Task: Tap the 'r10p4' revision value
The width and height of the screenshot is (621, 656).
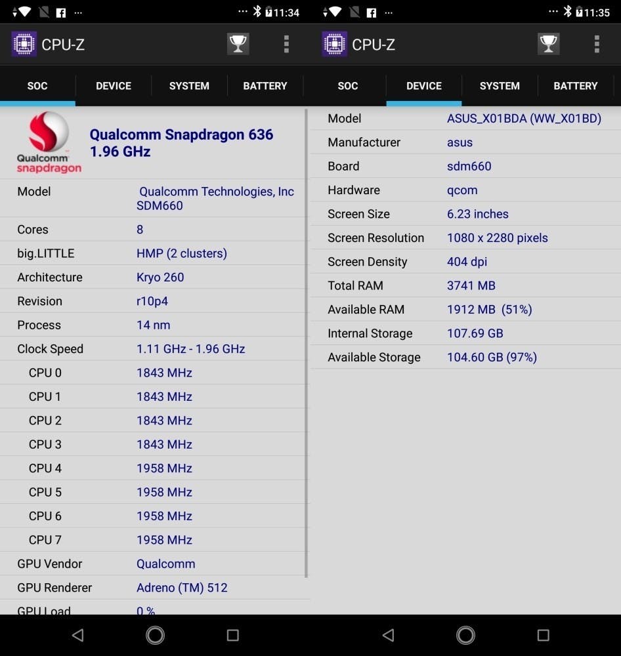Action: click(152, 301)
